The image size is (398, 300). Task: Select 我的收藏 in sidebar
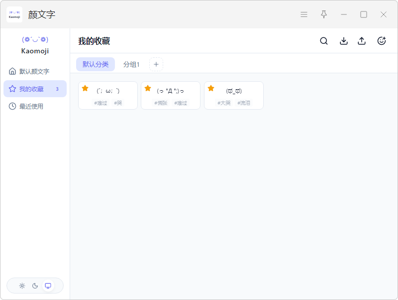[35, 89]
